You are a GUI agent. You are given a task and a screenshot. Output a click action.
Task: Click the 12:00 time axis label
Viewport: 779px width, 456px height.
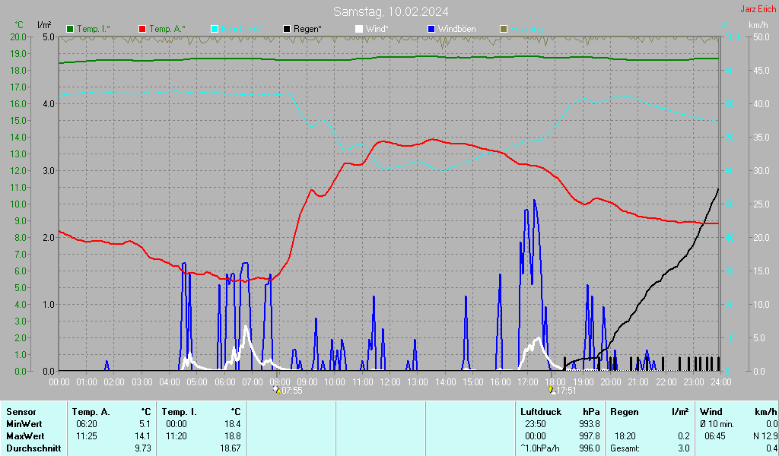[389, 381]
